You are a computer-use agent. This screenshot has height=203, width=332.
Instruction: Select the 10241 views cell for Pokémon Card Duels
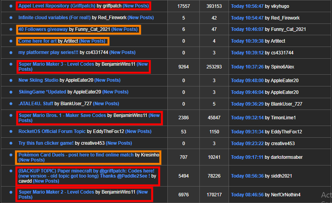pos(214,157)
